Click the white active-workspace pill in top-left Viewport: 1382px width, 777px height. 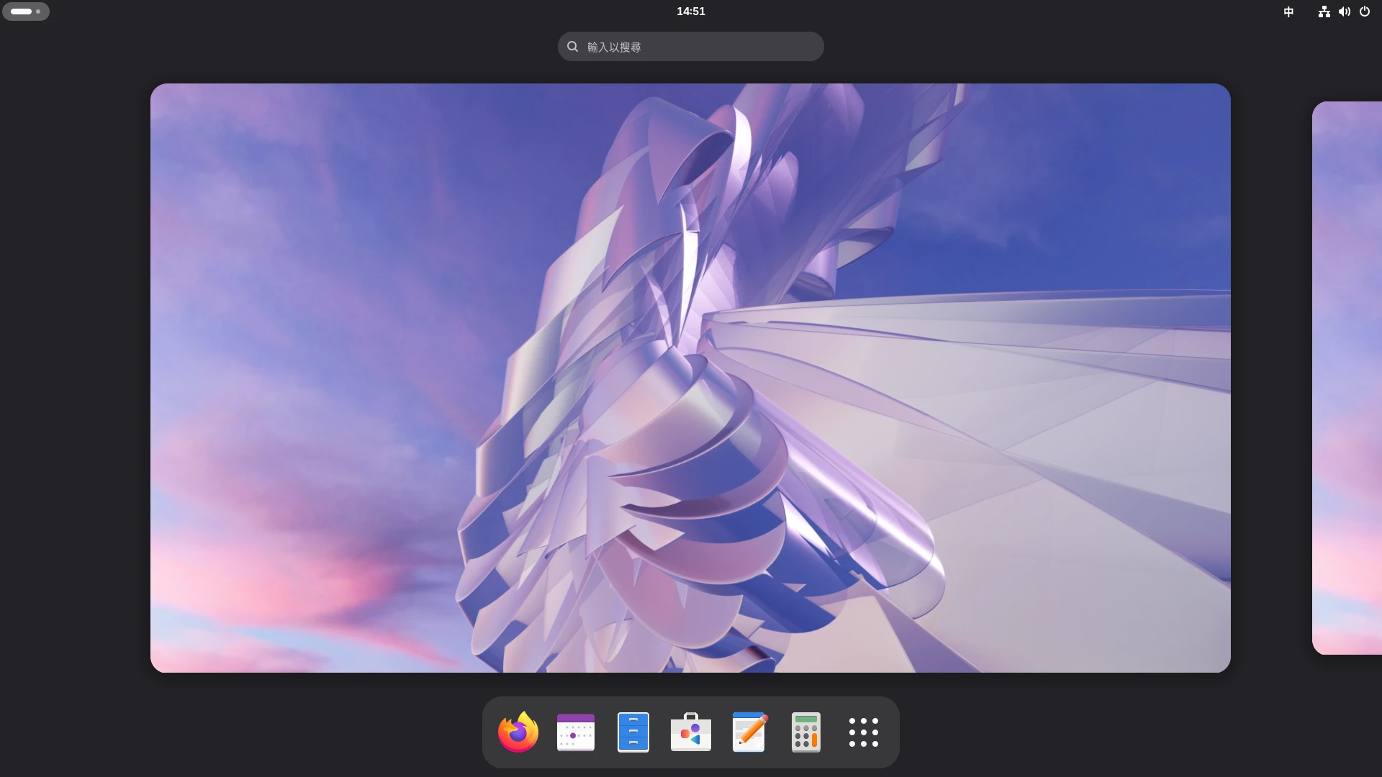(21, 12)
